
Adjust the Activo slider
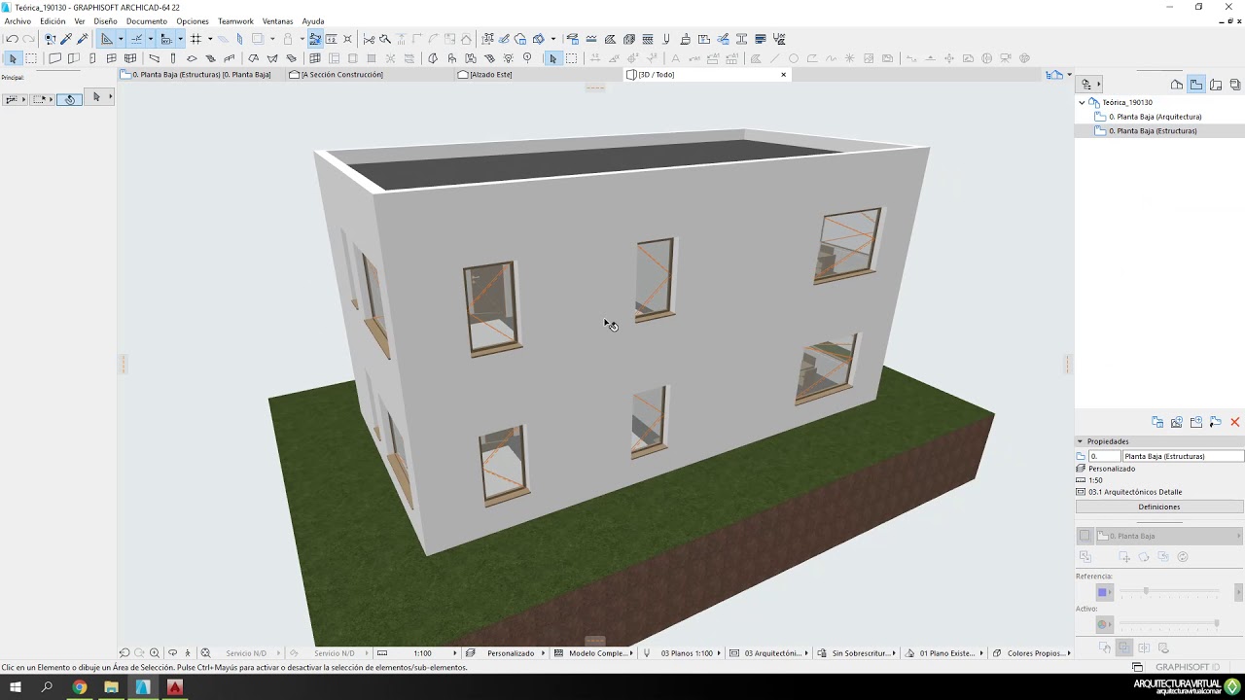[1170, 623]
